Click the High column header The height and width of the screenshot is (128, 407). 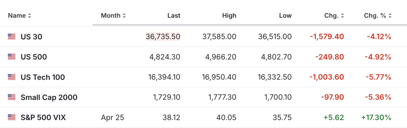[x=229, y=16]
